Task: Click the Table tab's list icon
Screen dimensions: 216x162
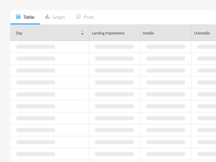Action: pos(18,17)
